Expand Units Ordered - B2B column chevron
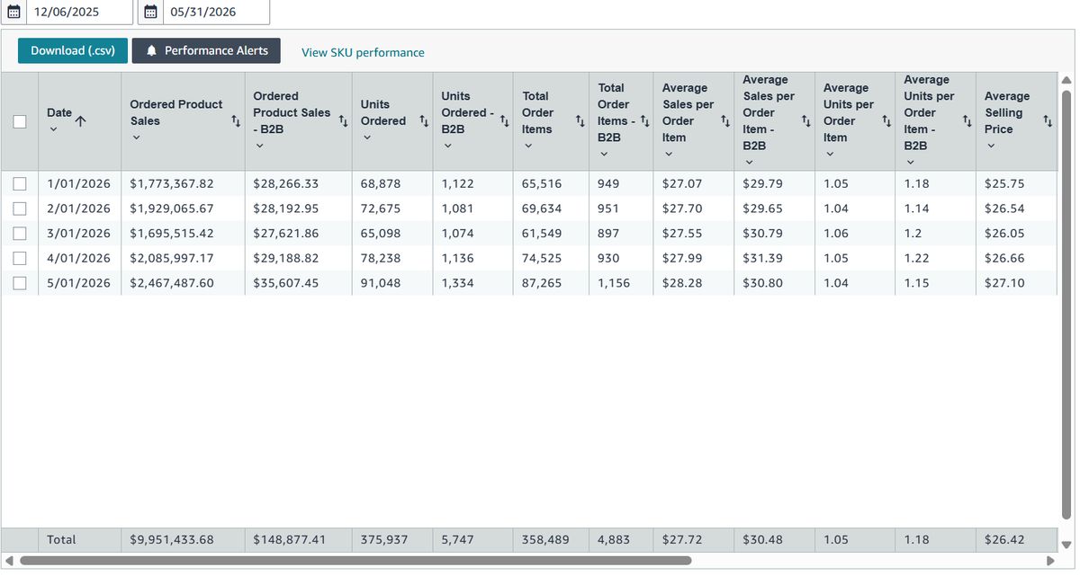 point(447,146)
